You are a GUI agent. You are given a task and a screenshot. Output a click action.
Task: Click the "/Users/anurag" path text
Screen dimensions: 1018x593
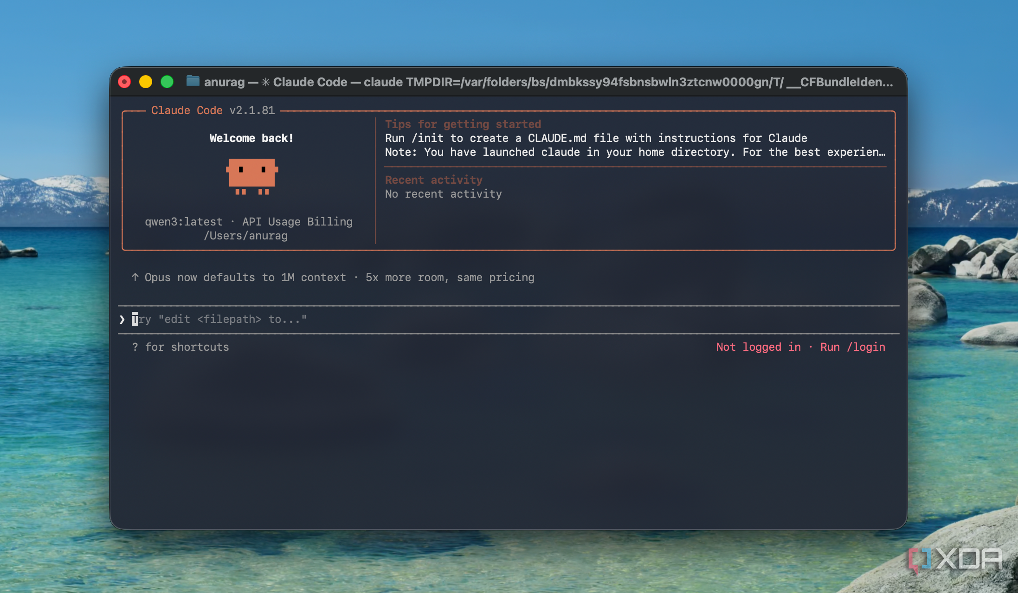(246, 236)
